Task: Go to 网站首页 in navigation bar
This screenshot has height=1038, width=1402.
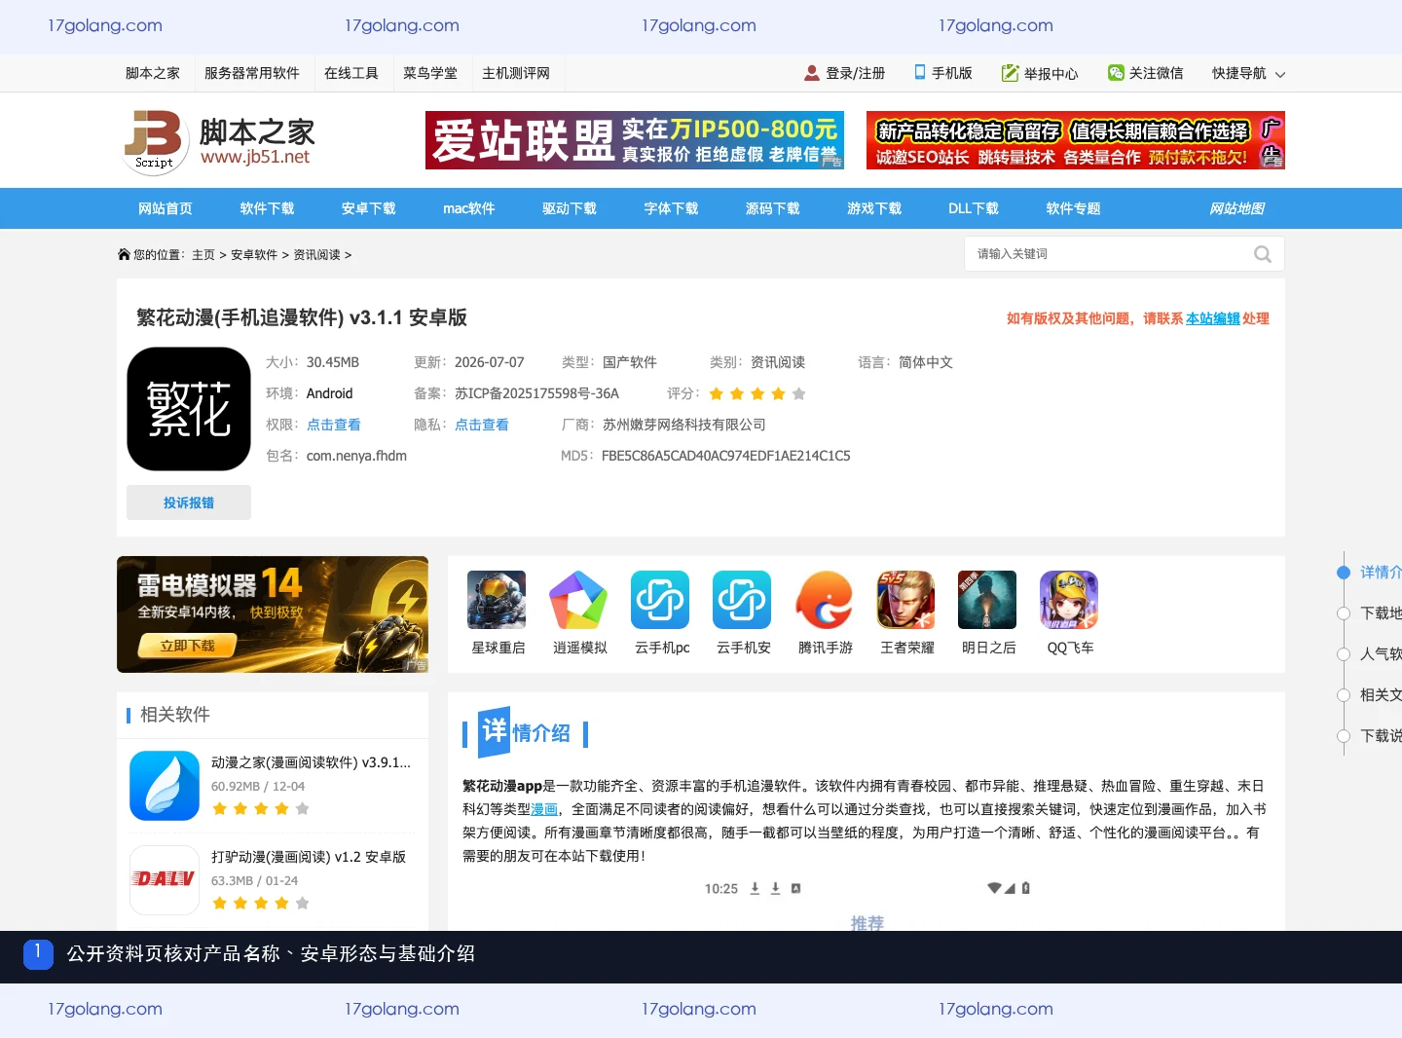Action: (166, 208)
